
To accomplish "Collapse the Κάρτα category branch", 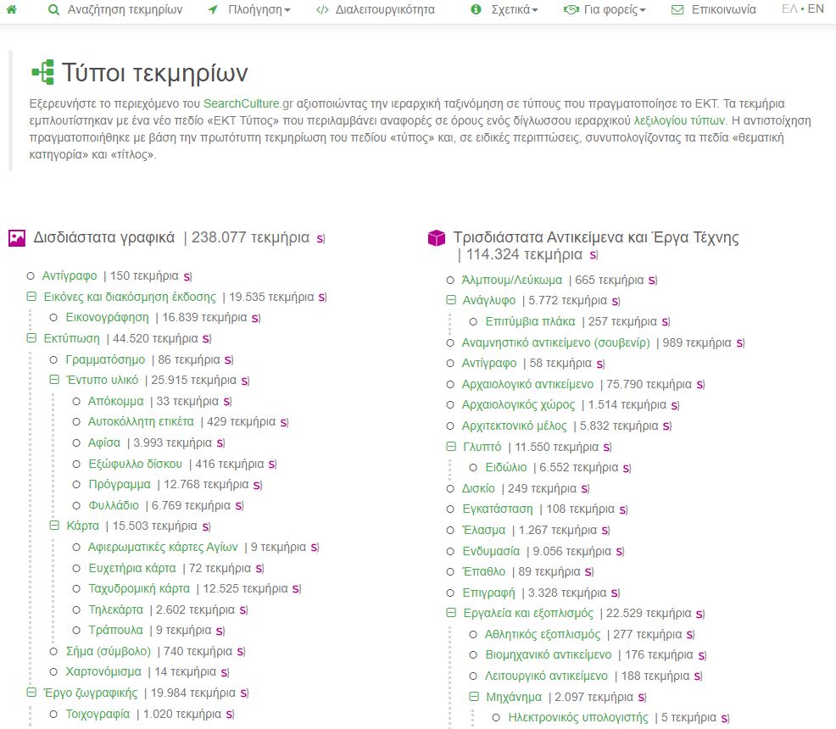I will pyautogui.click(x=53, y=526).
